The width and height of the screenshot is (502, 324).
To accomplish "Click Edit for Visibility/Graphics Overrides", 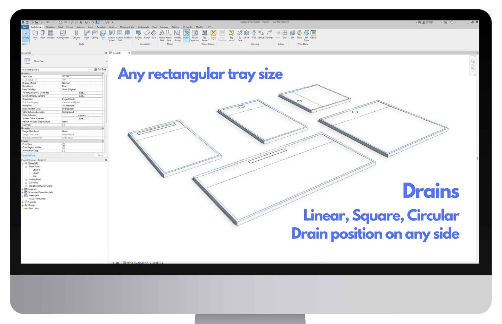I will coord(82,93).
